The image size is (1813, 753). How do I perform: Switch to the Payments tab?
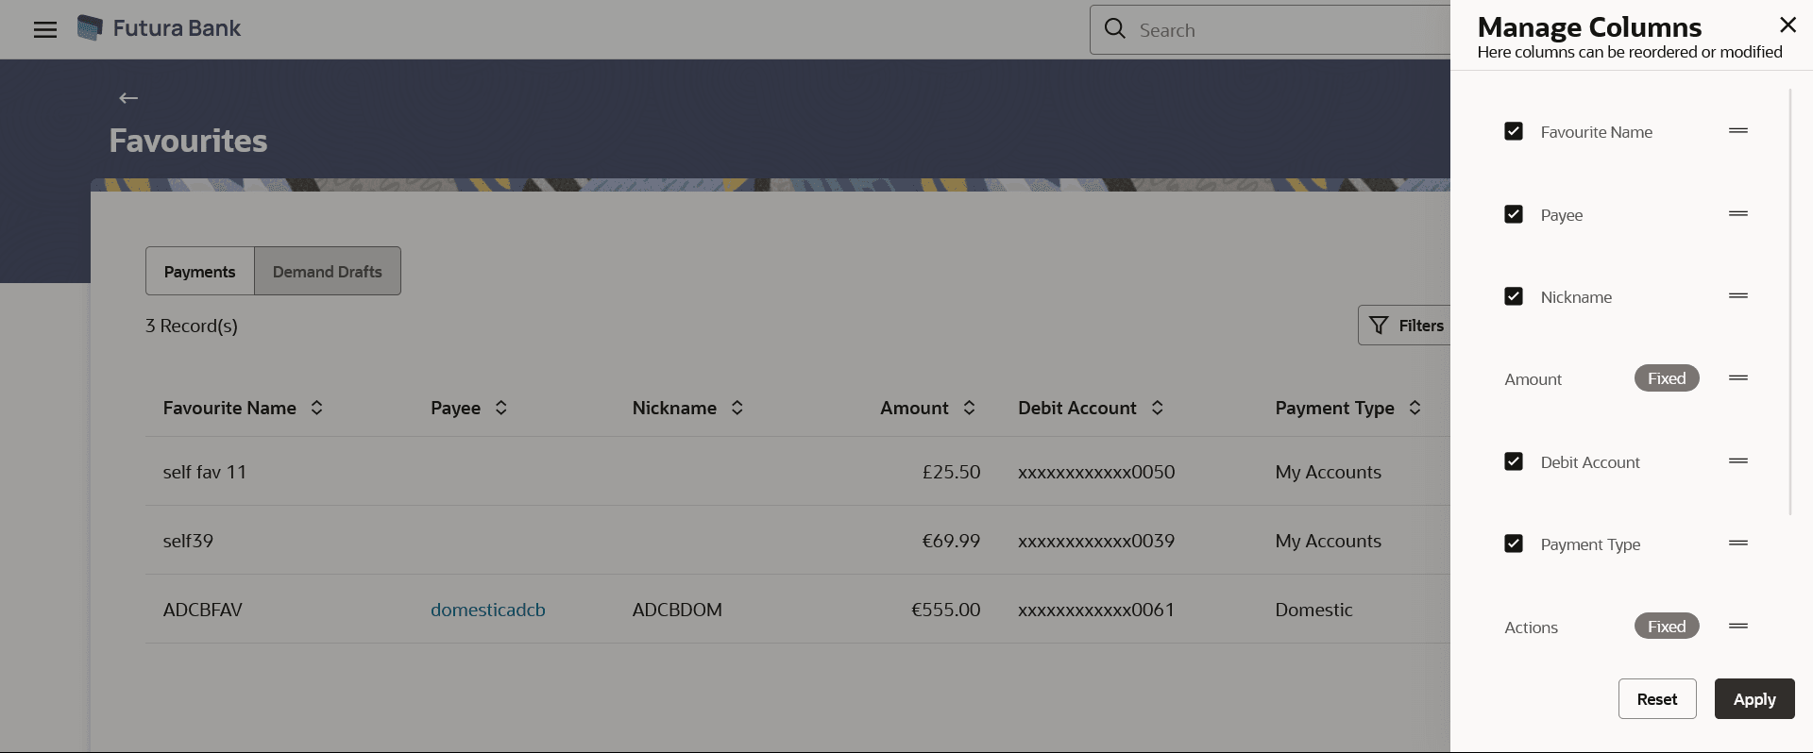pyautogui.click(x=200, y=271)
